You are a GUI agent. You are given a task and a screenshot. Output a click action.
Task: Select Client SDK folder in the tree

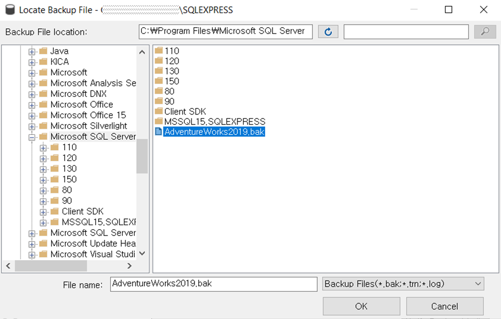tap(83, 211)
